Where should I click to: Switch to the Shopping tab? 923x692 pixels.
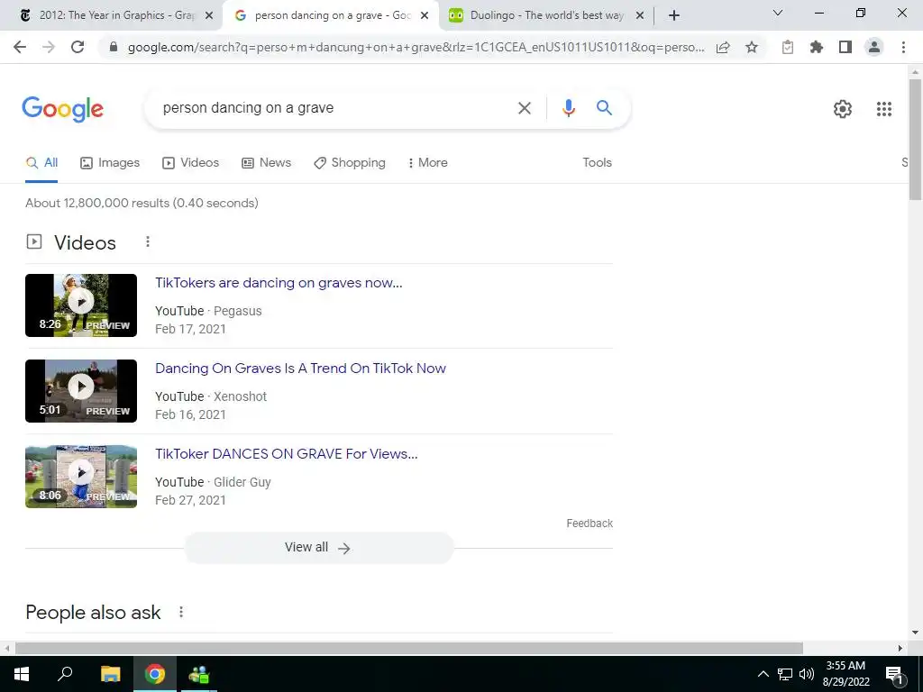(x=350, y=163)
